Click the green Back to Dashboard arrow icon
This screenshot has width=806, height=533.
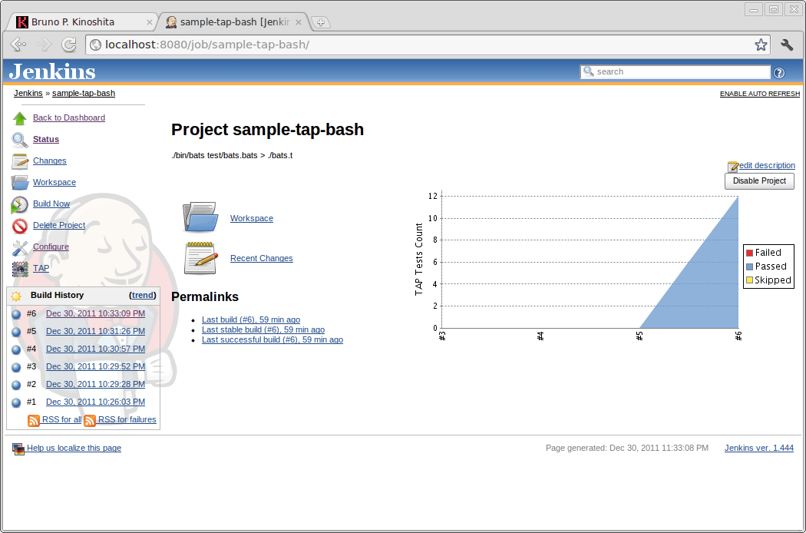[19, 118]
